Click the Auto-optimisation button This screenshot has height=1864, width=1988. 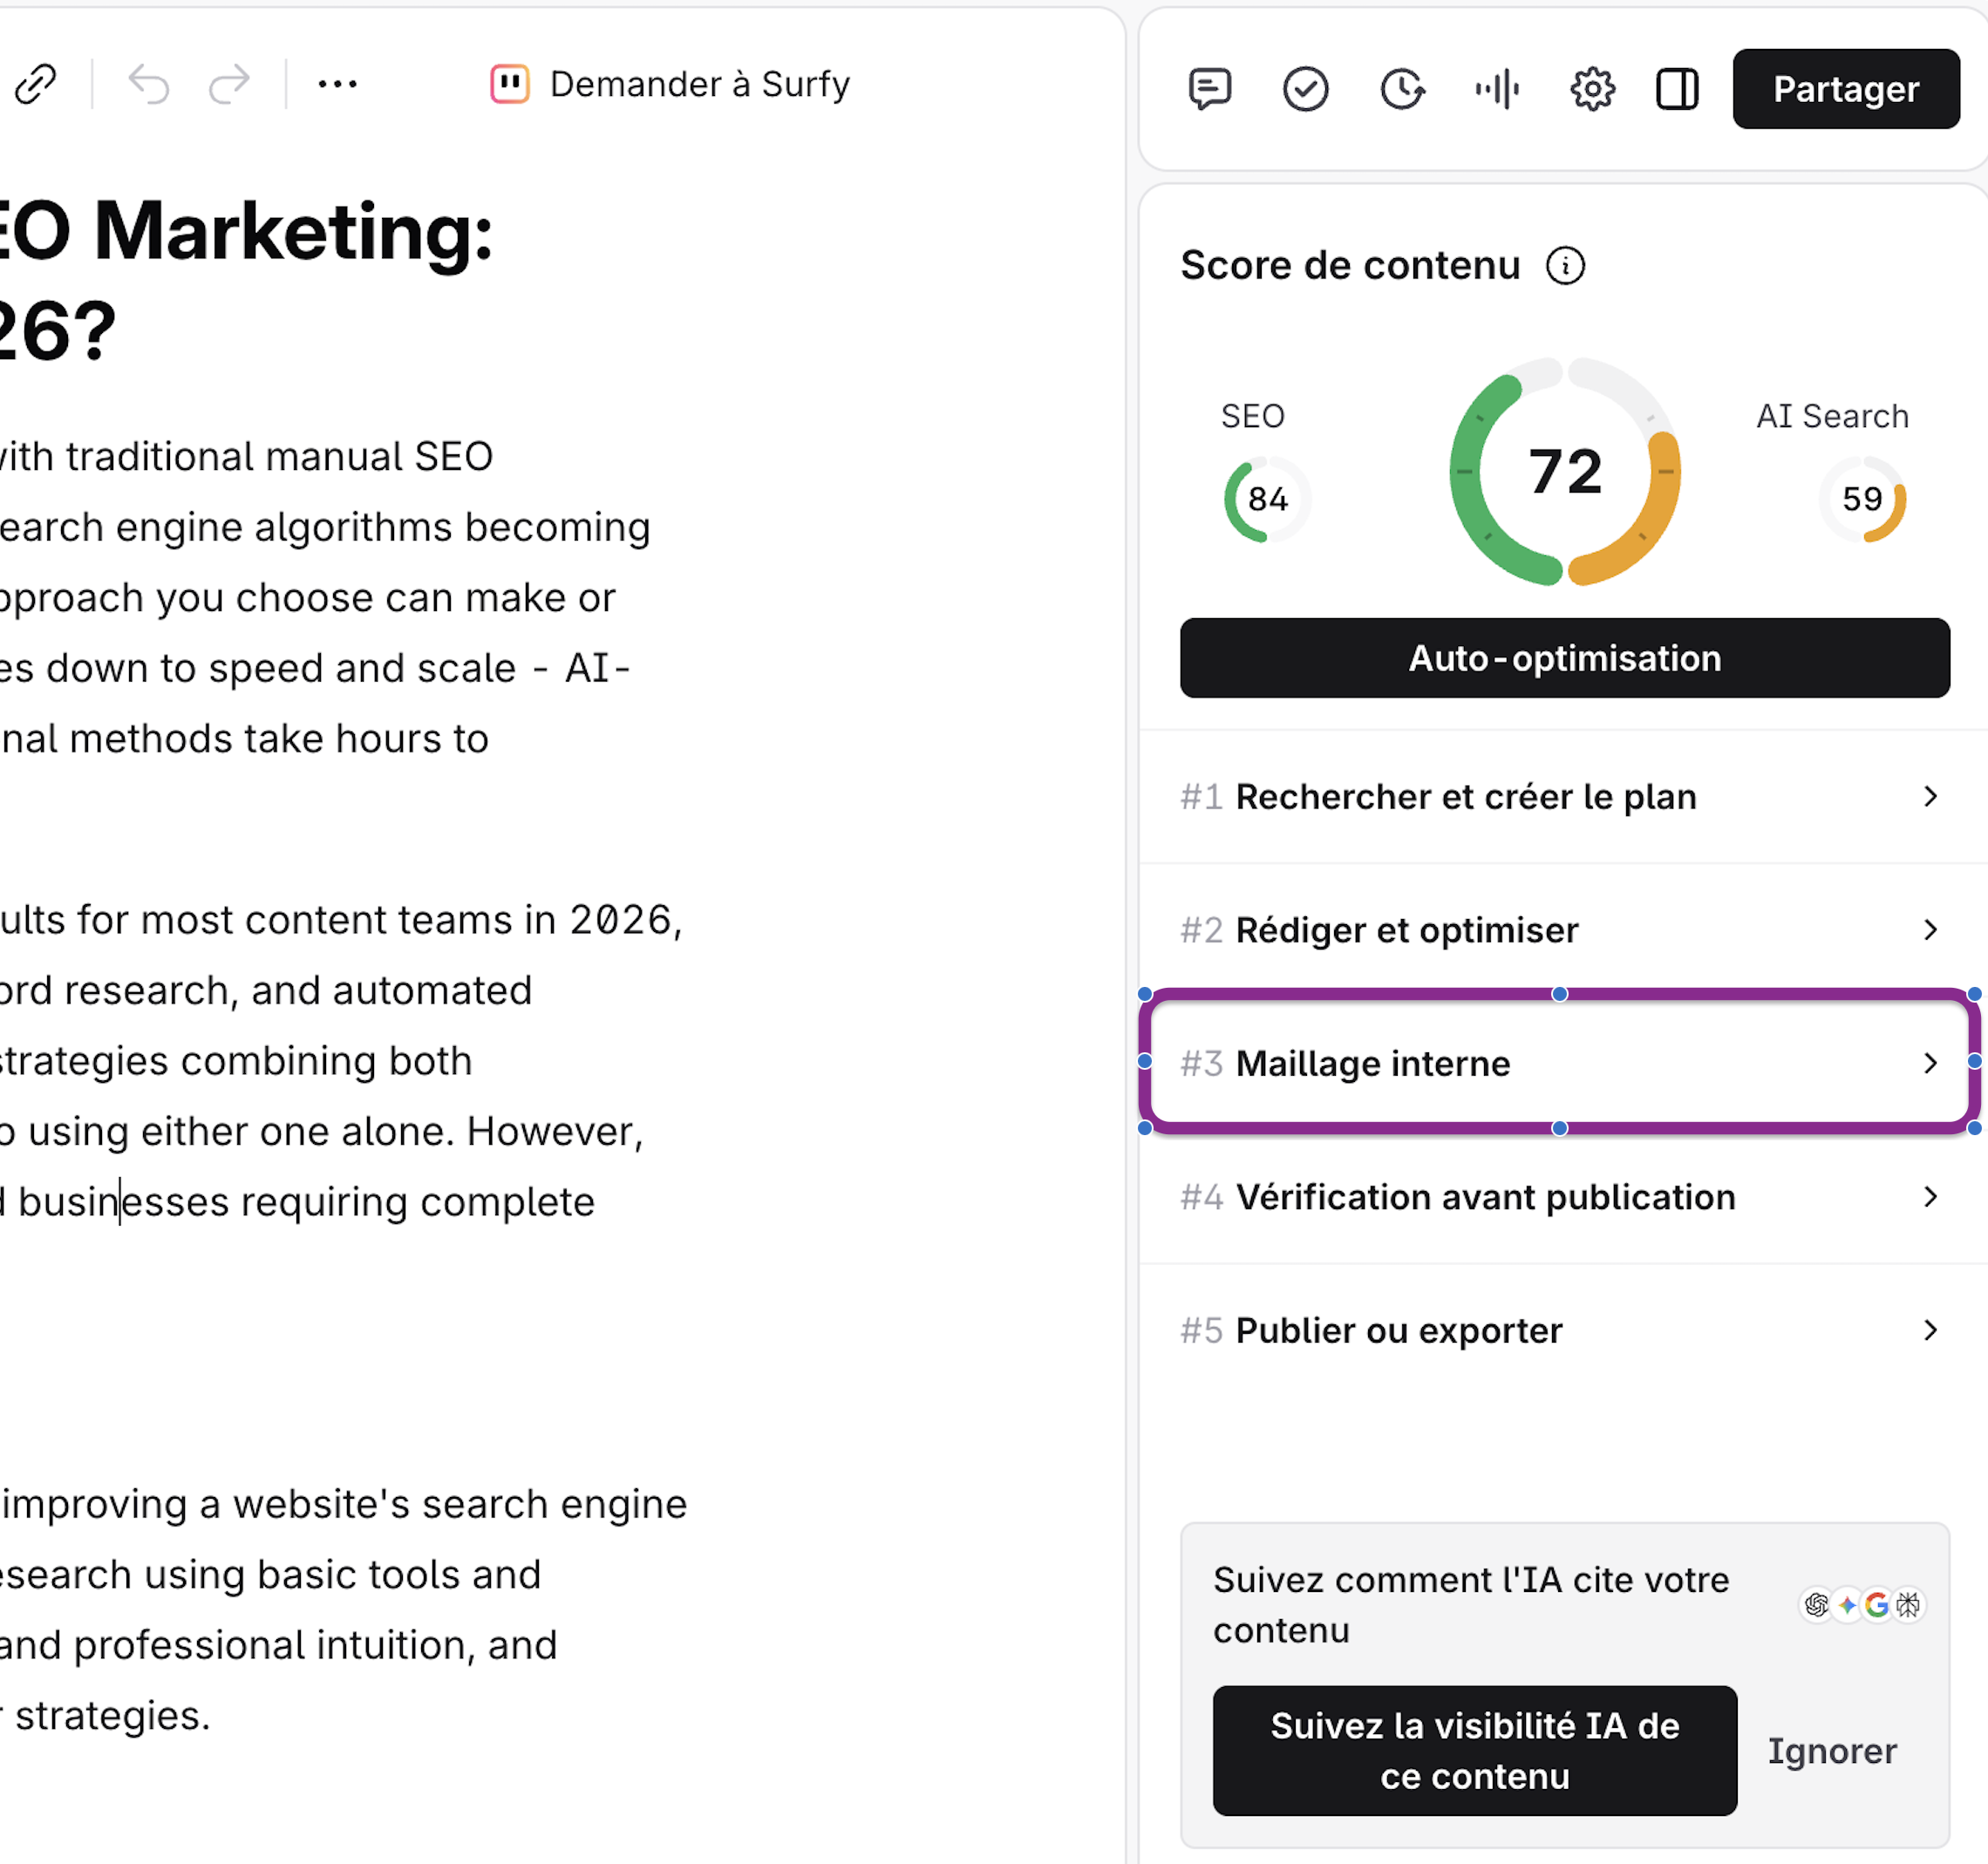point(1565,658)
